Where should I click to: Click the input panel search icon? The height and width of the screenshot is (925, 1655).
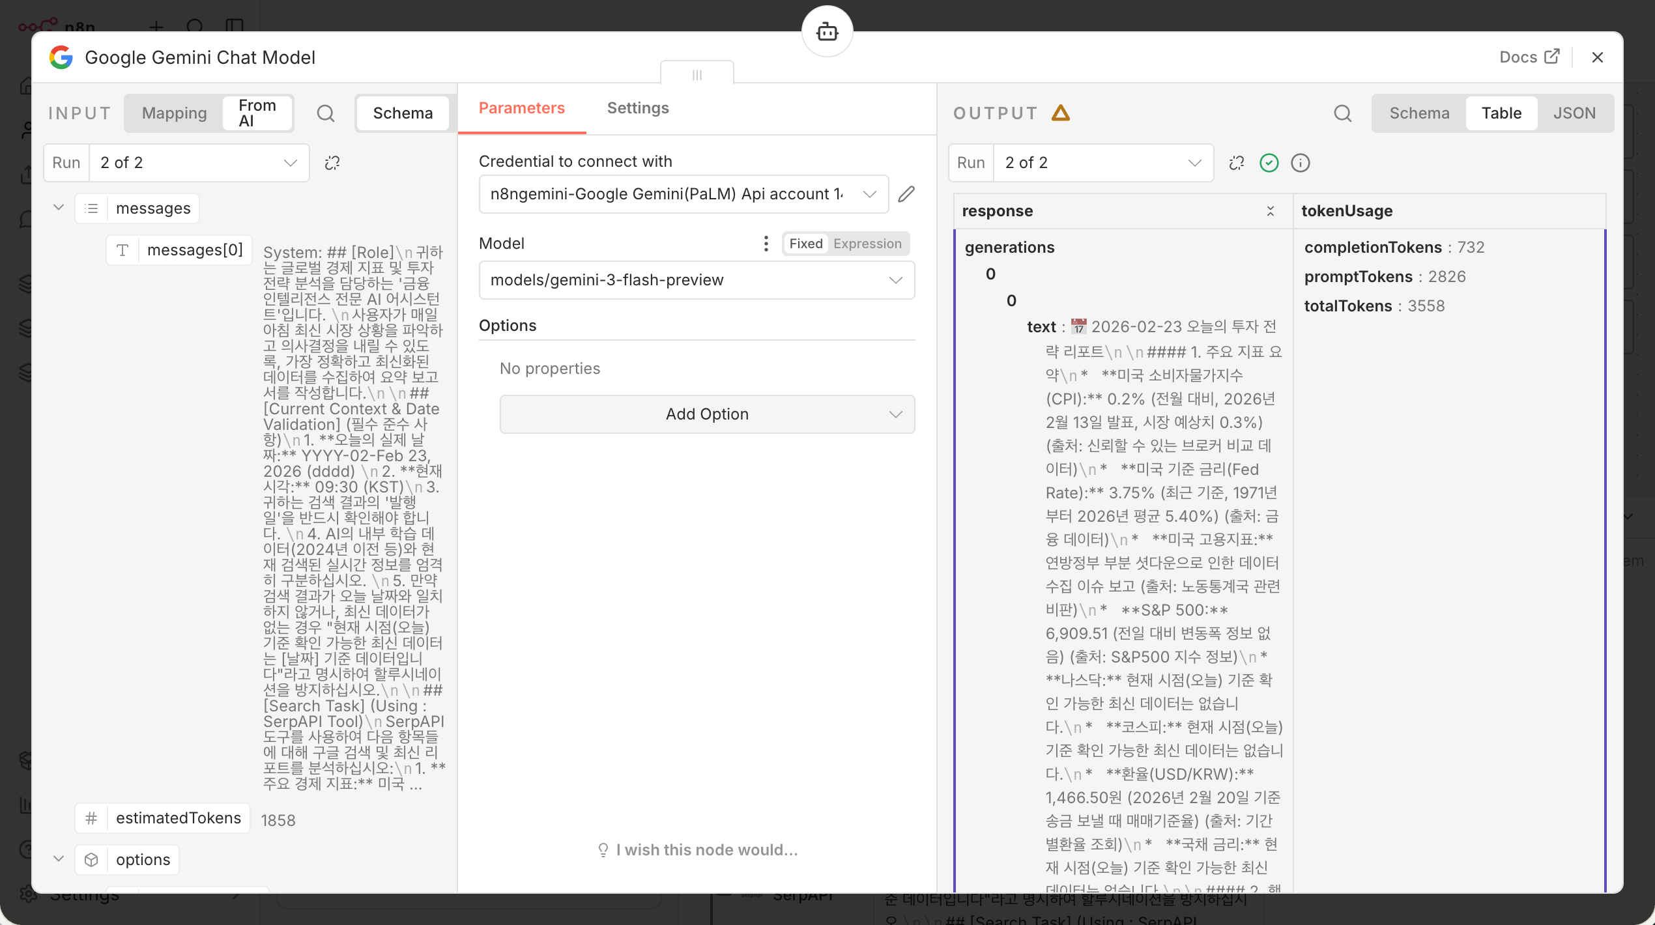coord(326,113)
